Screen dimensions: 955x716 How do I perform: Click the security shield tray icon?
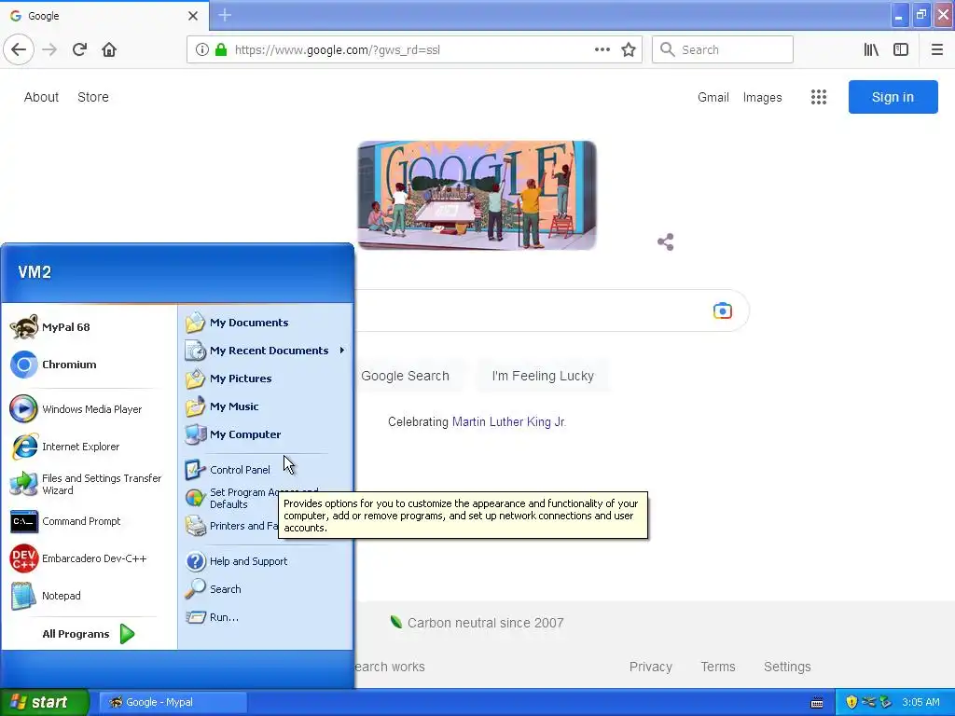(851, 702)
